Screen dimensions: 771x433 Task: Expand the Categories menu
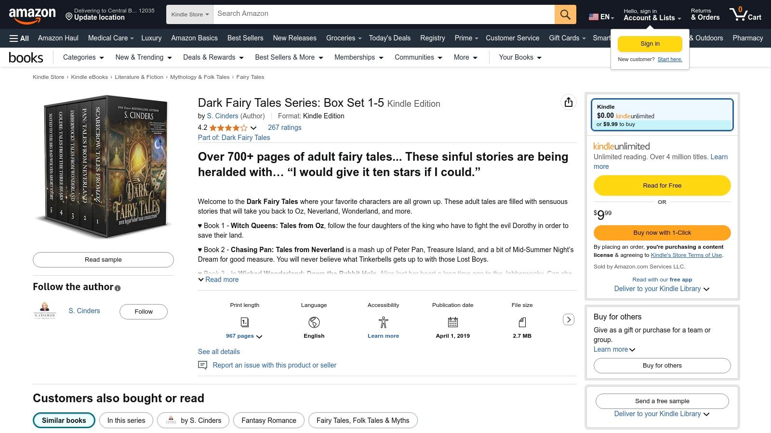[x=83, y=57]
